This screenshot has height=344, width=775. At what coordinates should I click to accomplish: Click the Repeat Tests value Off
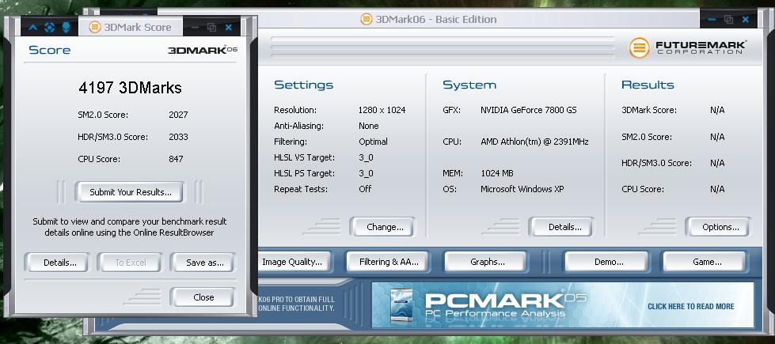365,189
